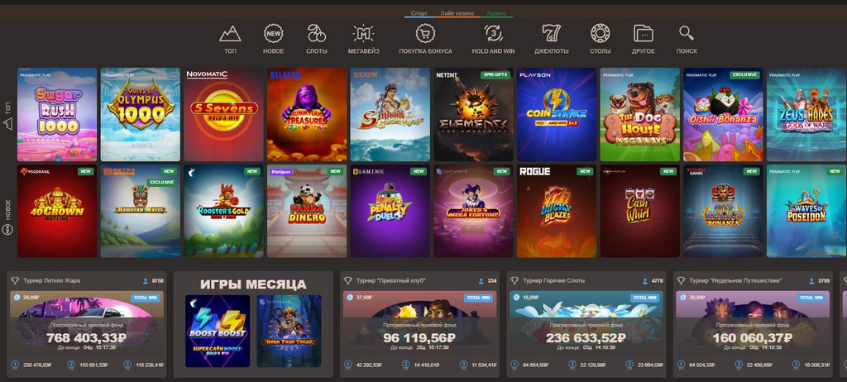Image resolution: width=847 pixels, height=382 pixels.
Task: Choose the МЕГАВЕЙЗ category icon
Action: click(363, 34)
